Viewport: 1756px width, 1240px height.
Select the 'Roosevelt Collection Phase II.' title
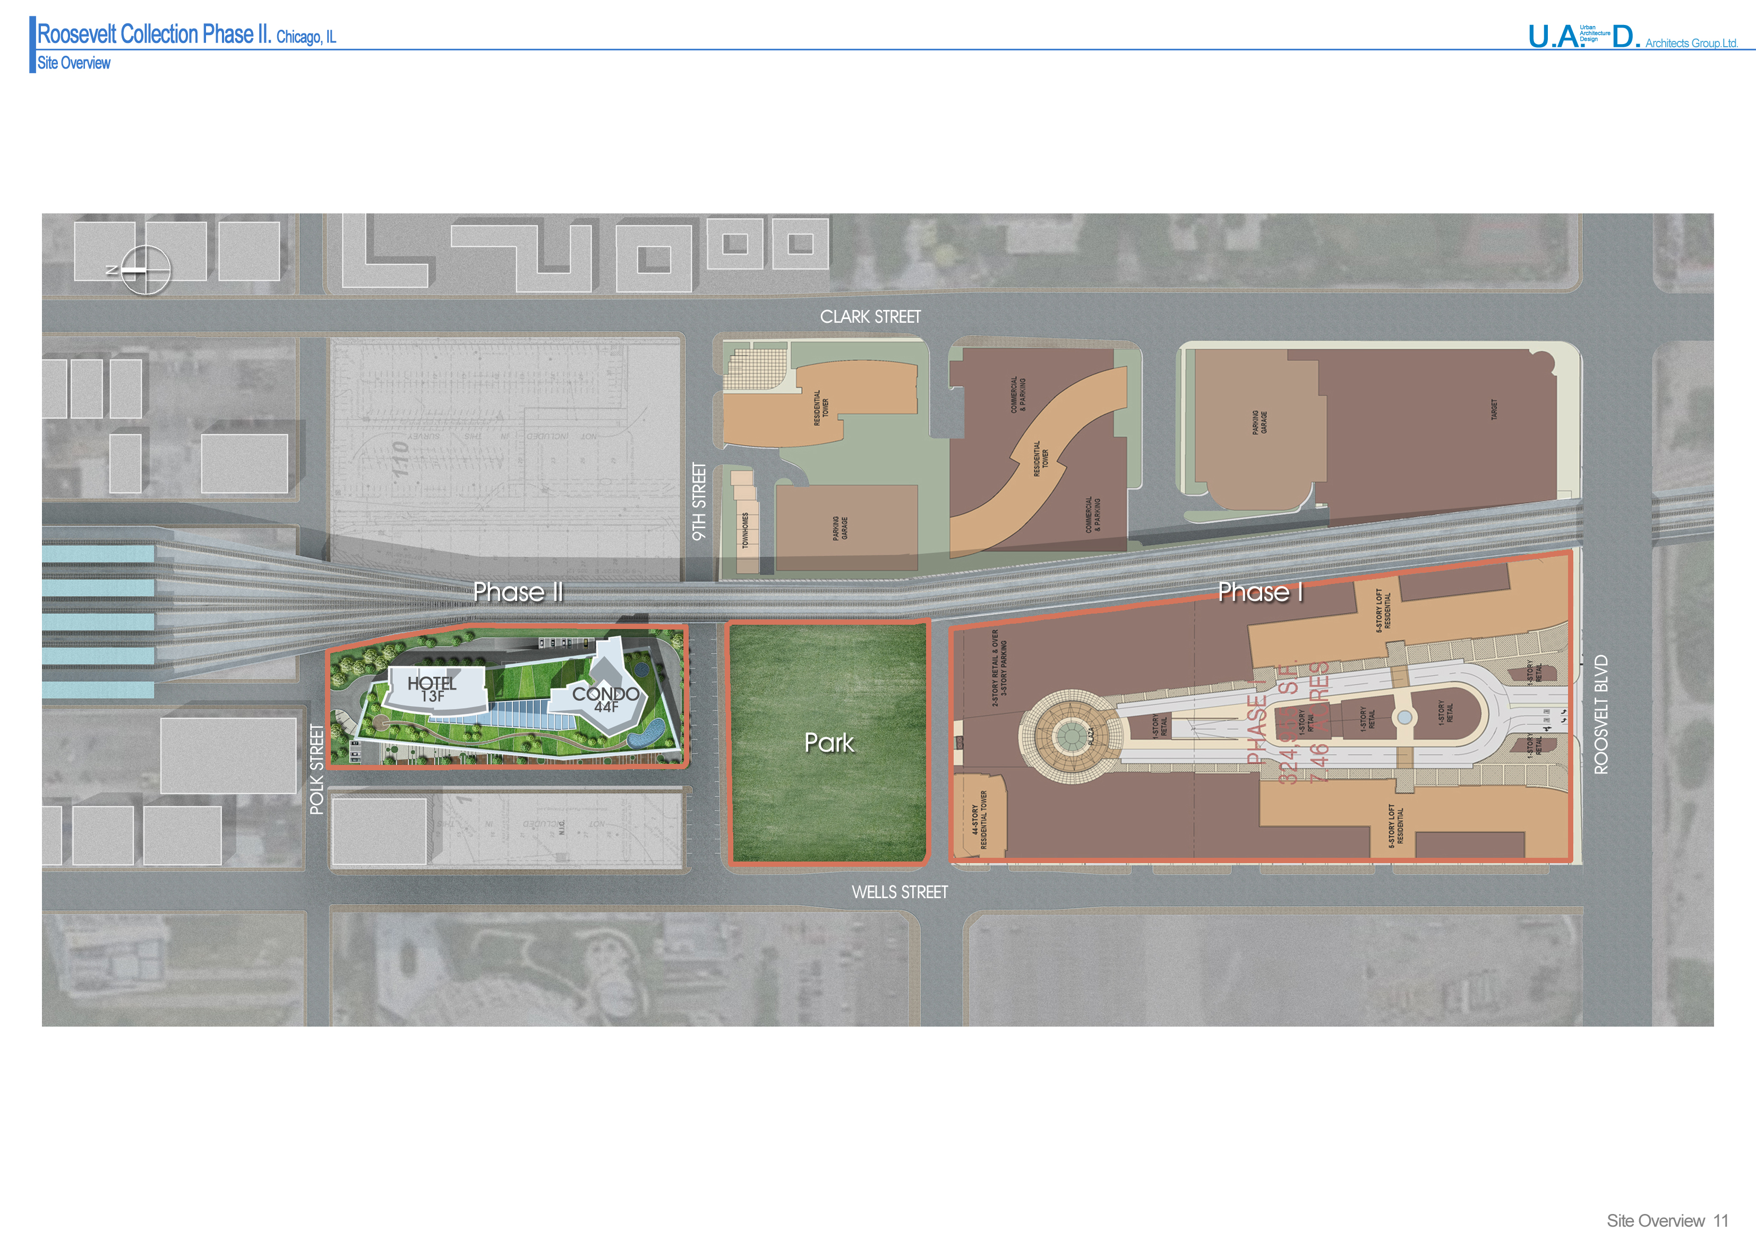tap(155, 33)
